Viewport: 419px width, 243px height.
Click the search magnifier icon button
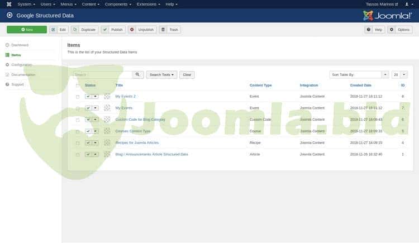tap(137, 75)
